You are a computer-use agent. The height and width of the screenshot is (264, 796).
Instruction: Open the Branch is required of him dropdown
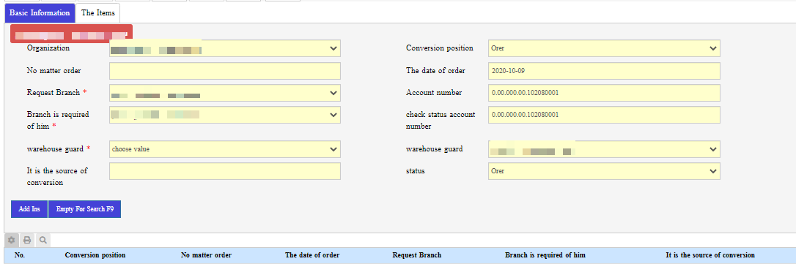coord(225,115)
